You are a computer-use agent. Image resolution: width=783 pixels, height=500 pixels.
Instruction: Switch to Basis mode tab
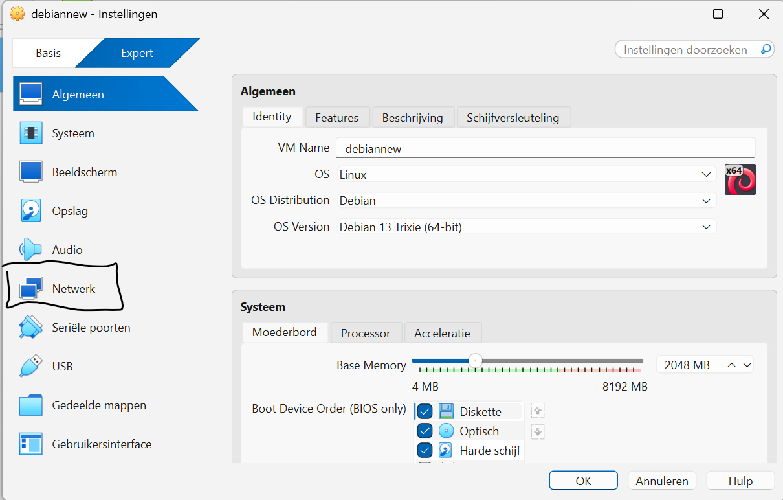[48, 53]
